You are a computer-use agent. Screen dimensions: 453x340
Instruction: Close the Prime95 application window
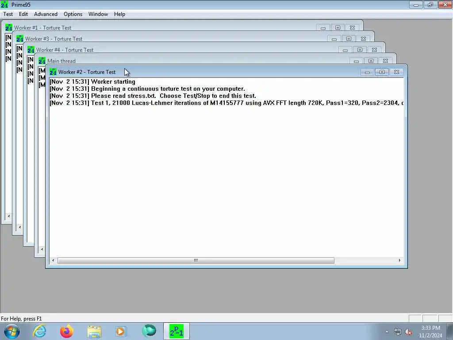click(x=445, y=4)
